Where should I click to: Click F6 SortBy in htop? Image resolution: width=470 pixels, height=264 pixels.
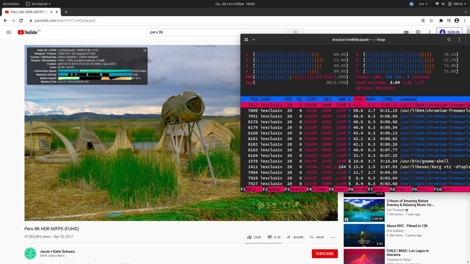pos(358,189)
